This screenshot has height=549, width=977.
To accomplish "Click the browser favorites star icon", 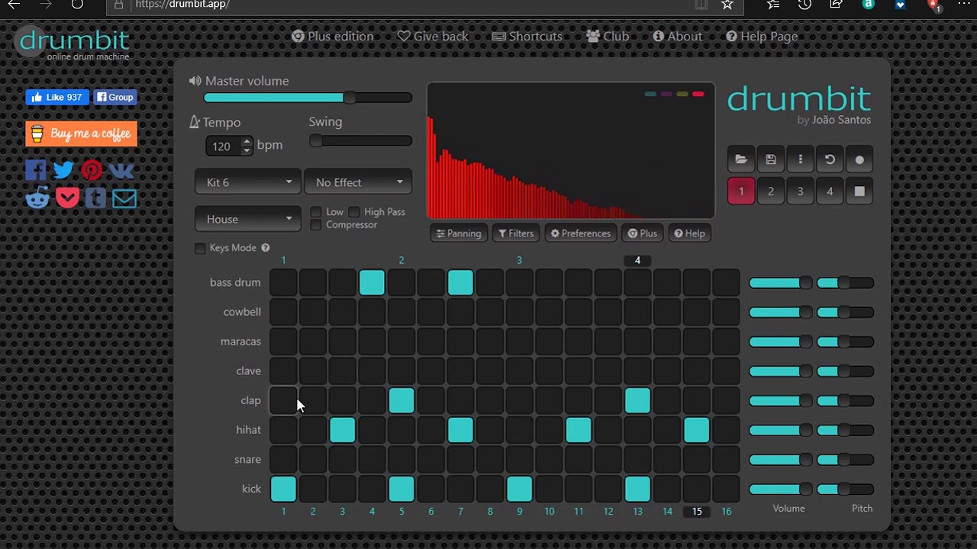I will tap(727, 5).
